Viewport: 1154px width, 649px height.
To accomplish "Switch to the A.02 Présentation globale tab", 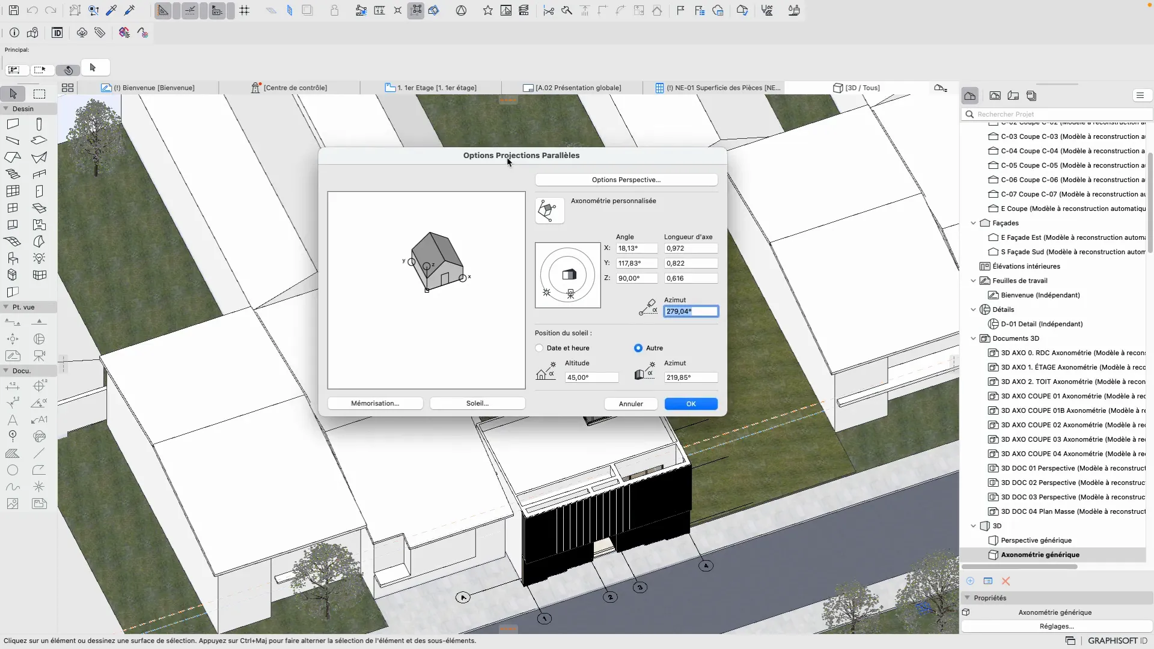I will pyautogui.click(x=572, y=88).
